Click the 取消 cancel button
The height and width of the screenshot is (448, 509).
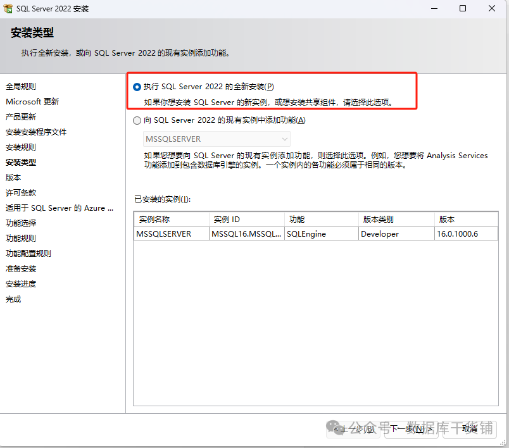469,429
